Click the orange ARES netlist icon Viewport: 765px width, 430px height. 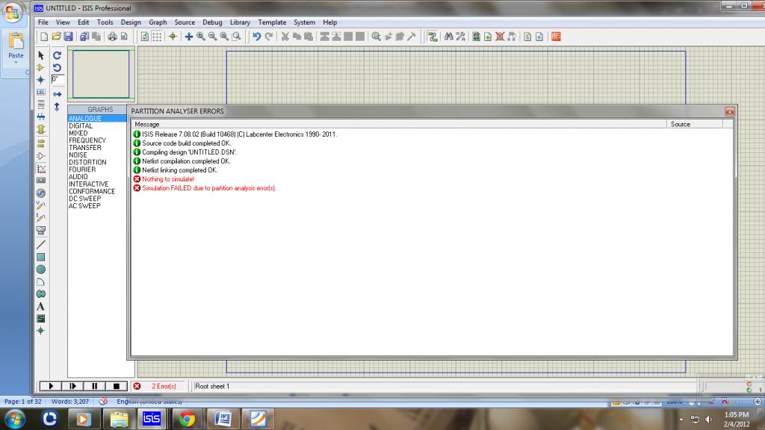click(x=556, y=37)
